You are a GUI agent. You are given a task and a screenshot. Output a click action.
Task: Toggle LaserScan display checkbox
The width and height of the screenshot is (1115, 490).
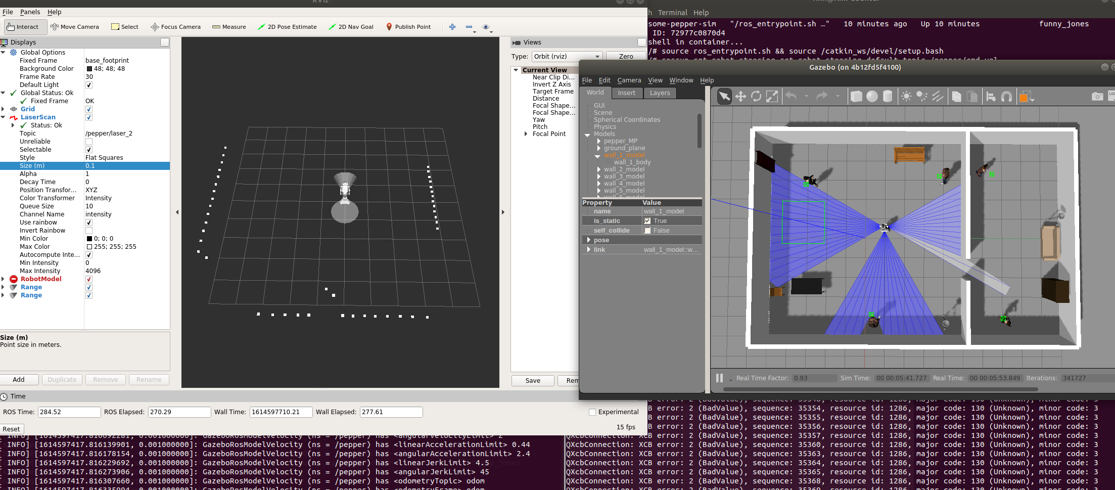pyautogui.click(x=89, y=117)
